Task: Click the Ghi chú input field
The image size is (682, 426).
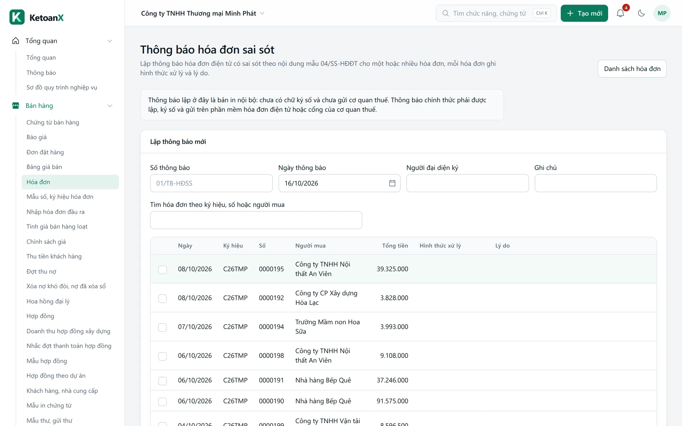Action: (x=595, y=183)
